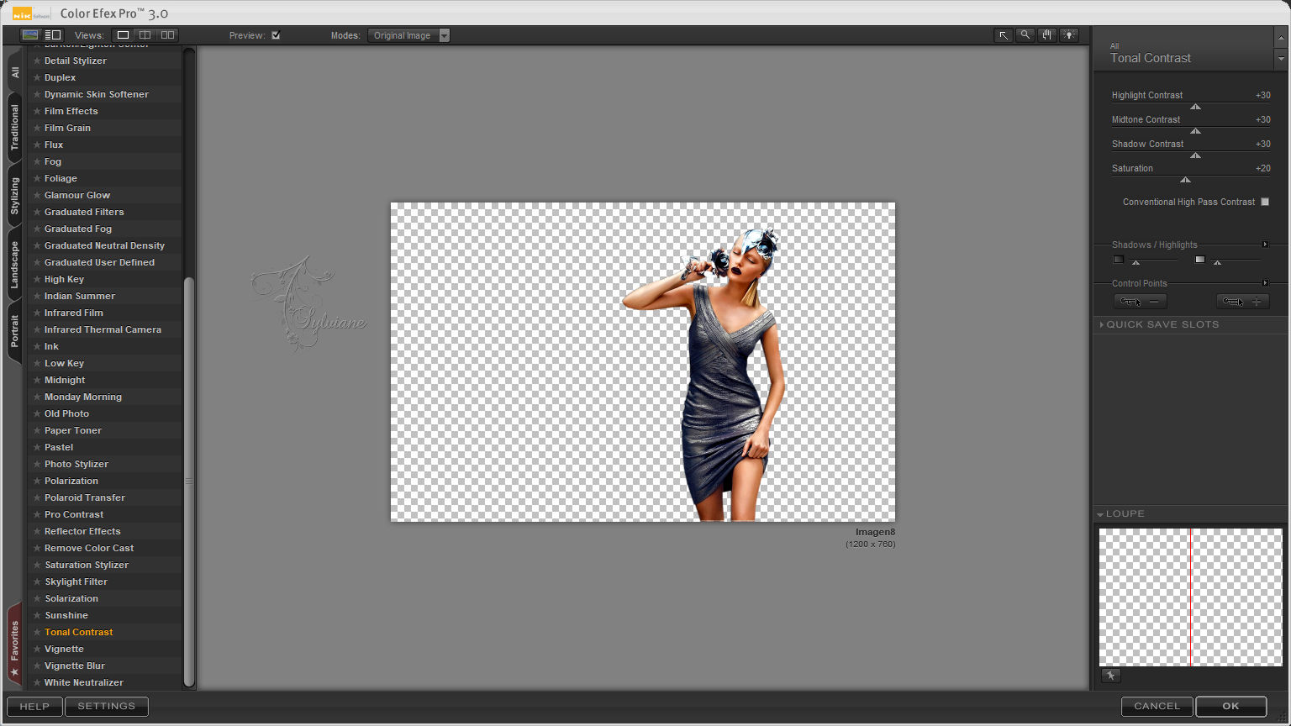The image size is (1291, 726).
Task: Click the Shadow Contrast slider handle
Action: 1195,155
